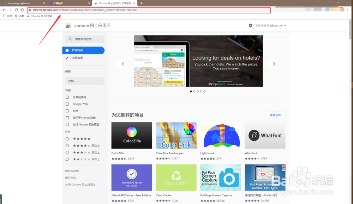Reload the current page
The height and width of the screenshot is (204, 353).
pos(16,10)
